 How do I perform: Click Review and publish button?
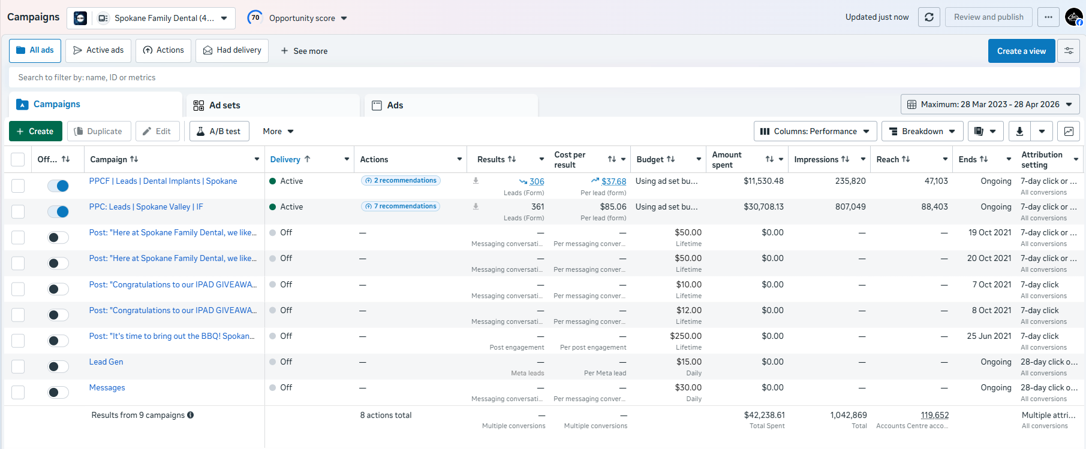[x=989, y=17]
